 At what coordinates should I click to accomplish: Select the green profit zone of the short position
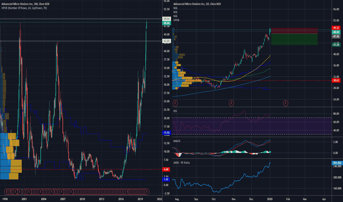click(294, 40)
